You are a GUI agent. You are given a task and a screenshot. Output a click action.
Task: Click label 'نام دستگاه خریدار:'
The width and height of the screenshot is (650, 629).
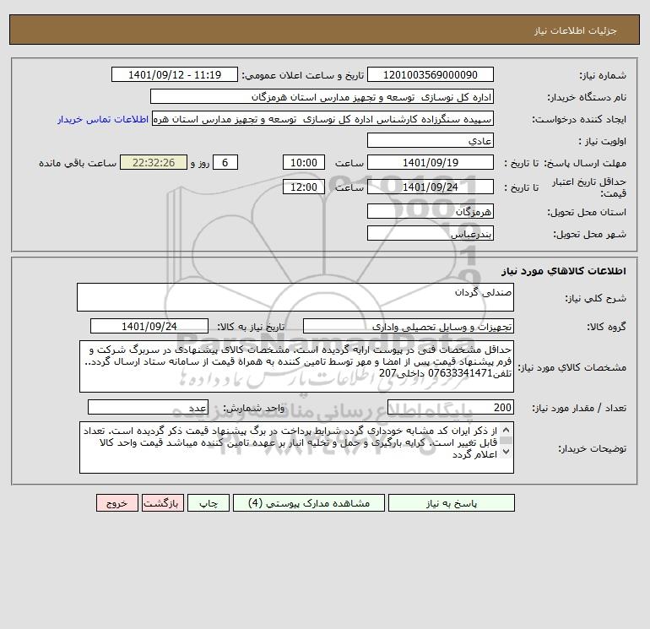tap(587, 97)
